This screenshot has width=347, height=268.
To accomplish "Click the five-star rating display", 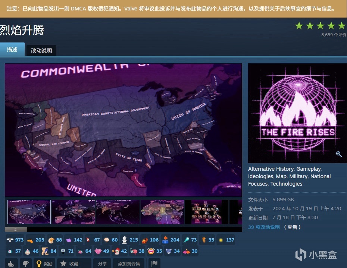I will pyautogui.click(x=320, y=26).
